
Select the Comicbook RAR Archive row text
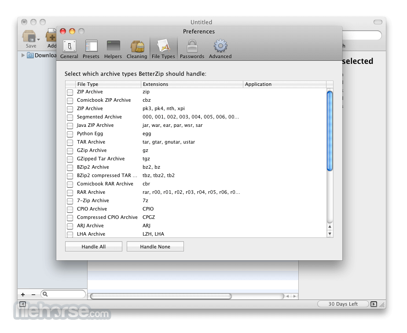click(105, 184)
